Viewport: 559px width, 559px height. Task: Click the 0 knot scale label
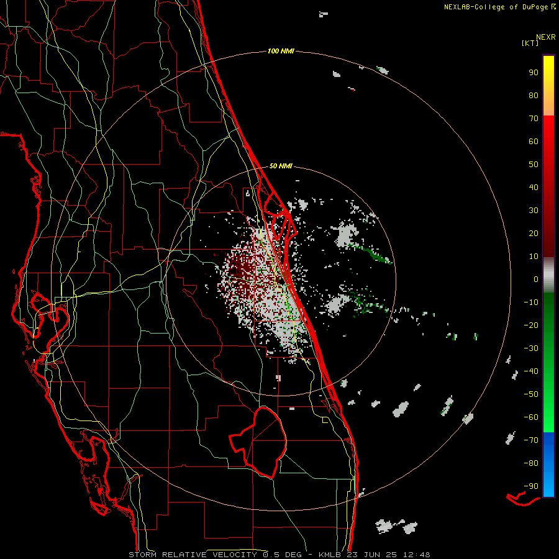(536, 279)
